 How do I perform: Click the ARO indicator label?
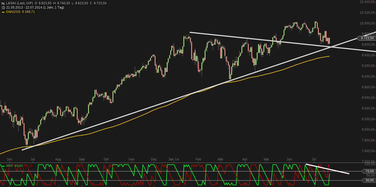pyautogui.click(x=9, y=166)
